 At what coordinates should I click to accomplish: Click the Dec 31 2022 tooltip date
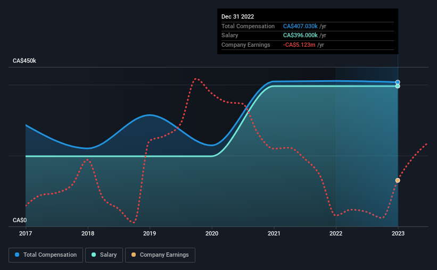click(x=238, y=16)
